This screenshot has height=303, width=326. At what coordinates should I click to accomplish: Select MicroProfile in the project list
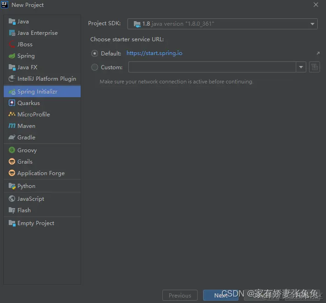pyautogui.click(x=42, y=114)
